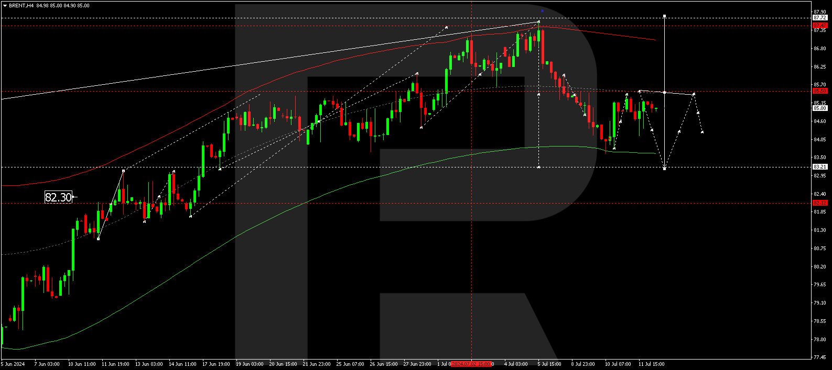Click the 80.20 price axis label
Image resolution: width=832 pixels, height=370 pixels.
click(x=819, y=267)
